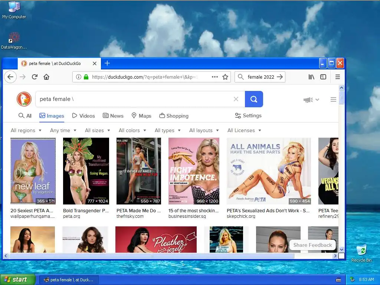380x285 pixels.
Task: Open the Firefox hamburger menu
Action: [337, 77]
